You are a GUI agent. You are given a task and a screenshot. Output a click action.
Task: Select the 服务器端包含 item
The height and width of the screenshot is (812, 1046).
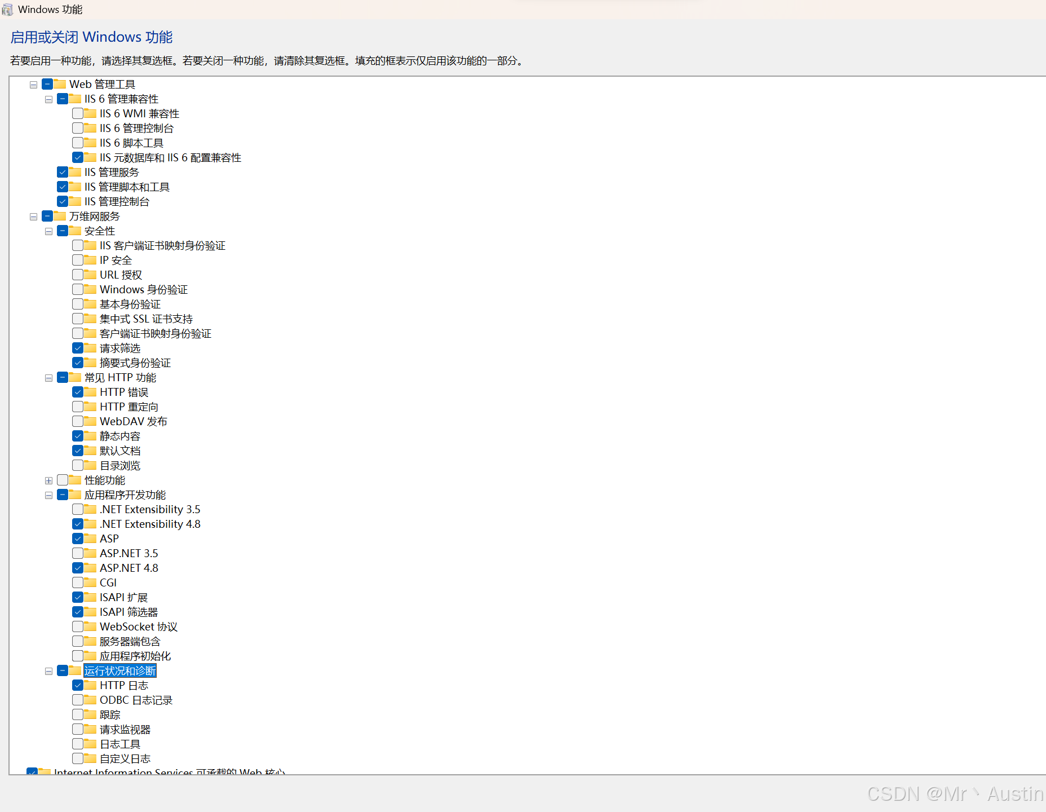point(130,641)
